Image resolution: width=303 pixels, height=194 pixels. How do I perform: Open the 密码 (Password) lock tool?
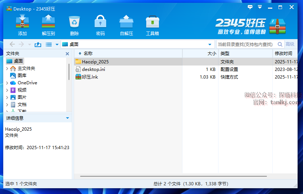100,22
